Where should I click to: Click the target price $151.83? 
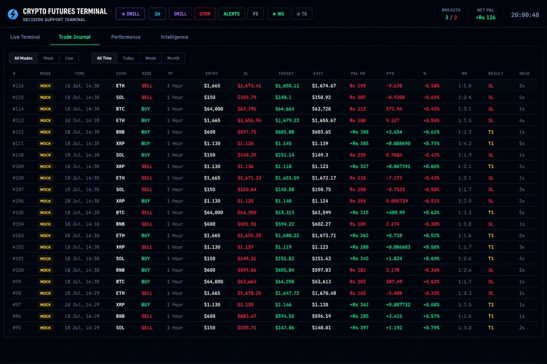[284, 258]
